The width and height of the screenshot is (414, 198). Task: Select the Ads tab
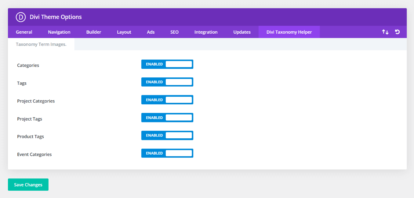pos(151,32)
